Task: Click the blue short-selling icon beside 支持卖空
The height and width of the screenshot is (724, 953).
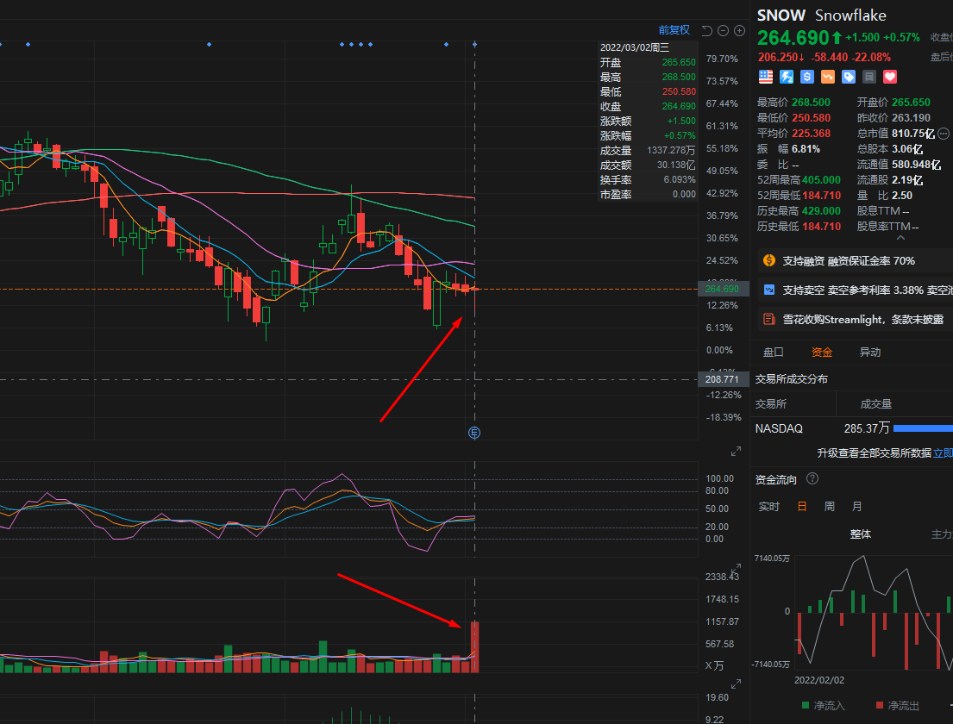Action: [768, 290]
